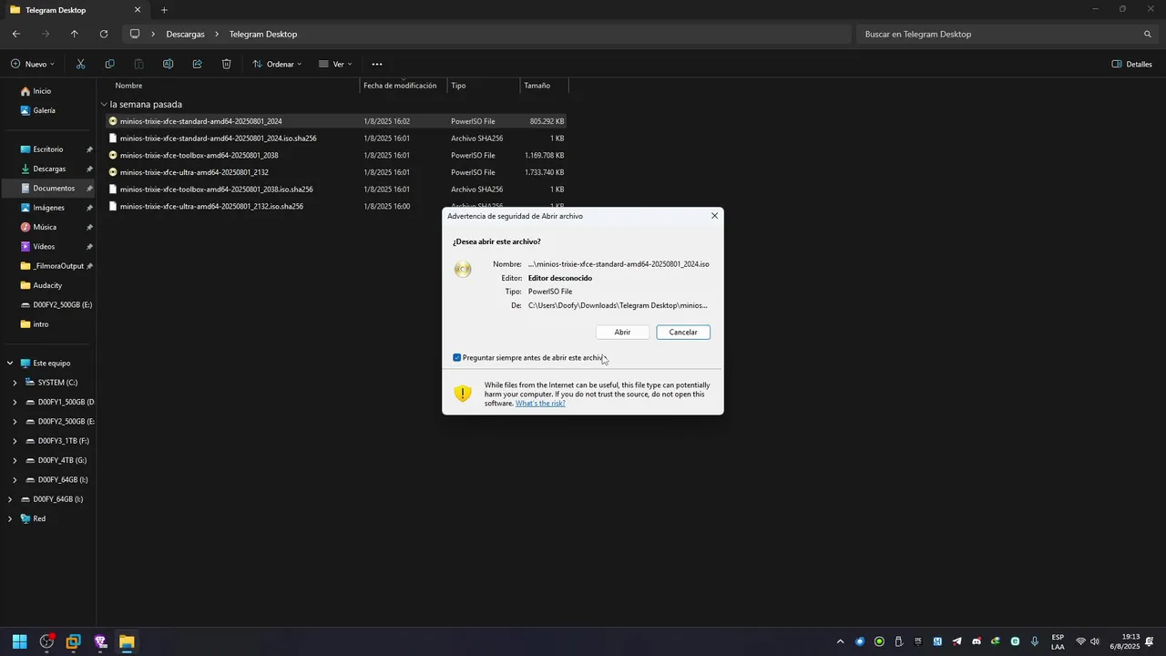1166x656 pixels.
Task: Click the search magnifier icon
Action: pyautogui.click(x=1148, y=34)
